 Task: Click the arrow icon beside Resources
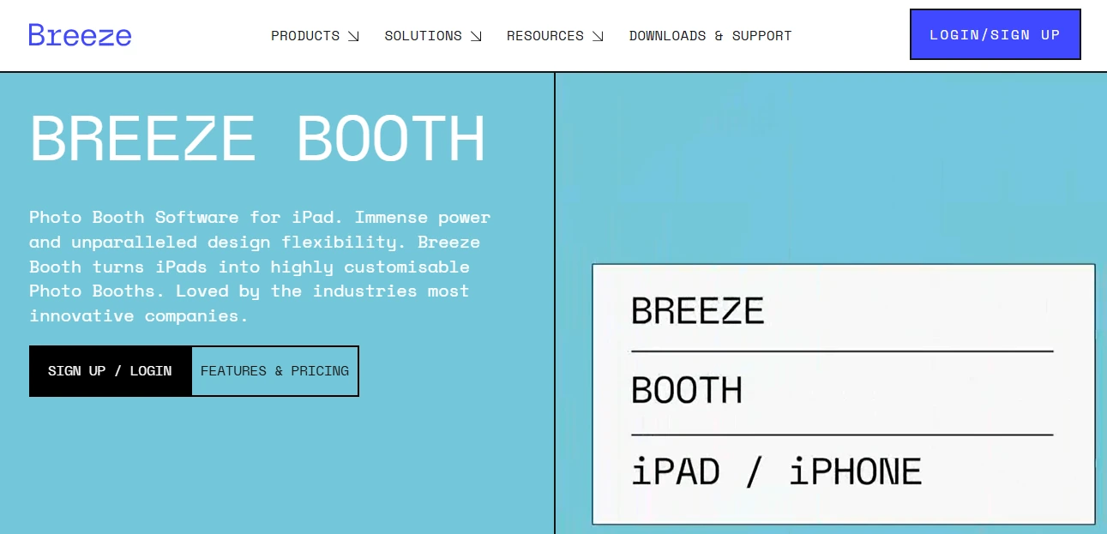598,36
